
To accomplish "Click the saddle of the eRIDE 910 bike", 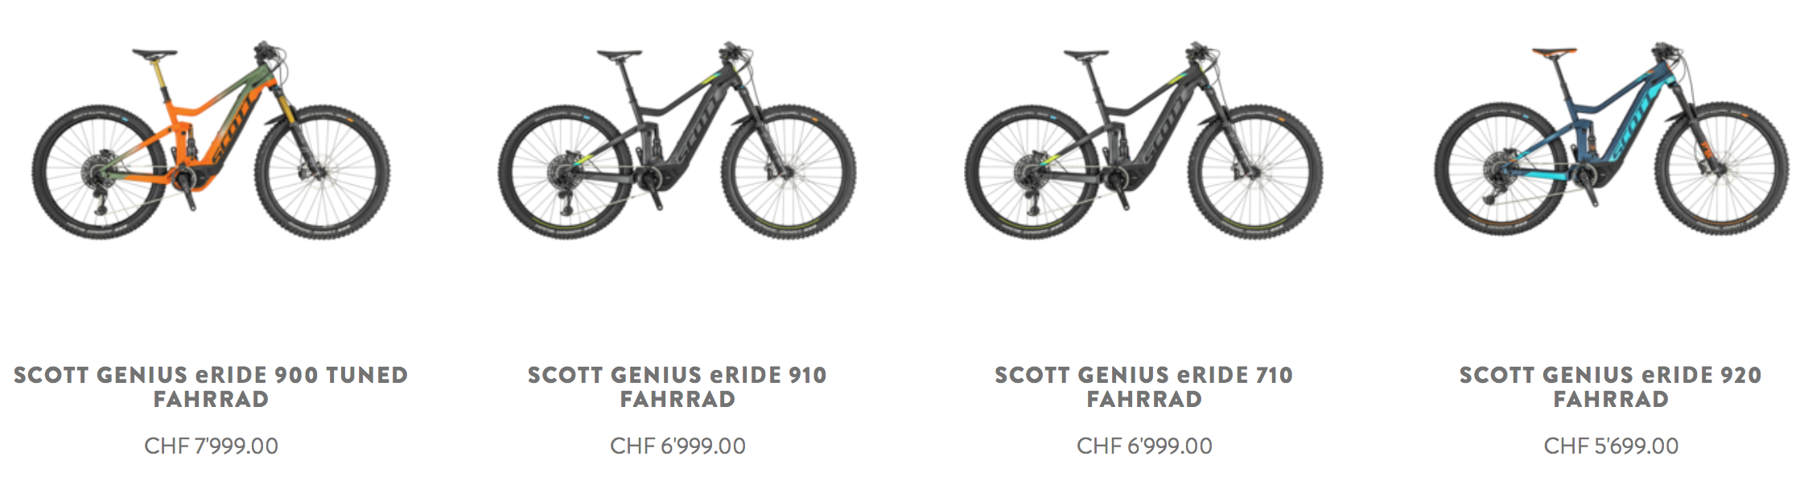I will click(620, 55).
